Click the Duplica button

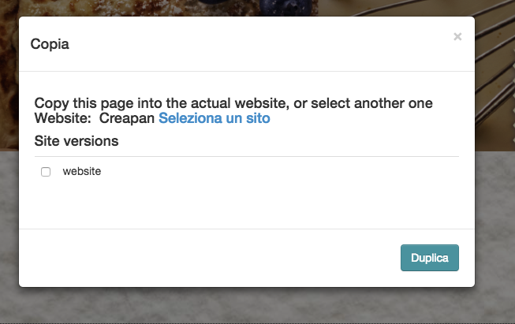(x=430, y=258)
